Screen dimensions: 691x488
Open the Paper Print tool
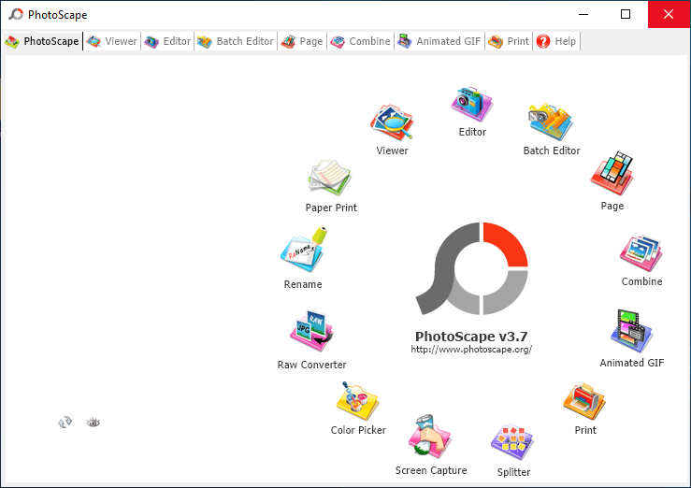tap(330, 179)
